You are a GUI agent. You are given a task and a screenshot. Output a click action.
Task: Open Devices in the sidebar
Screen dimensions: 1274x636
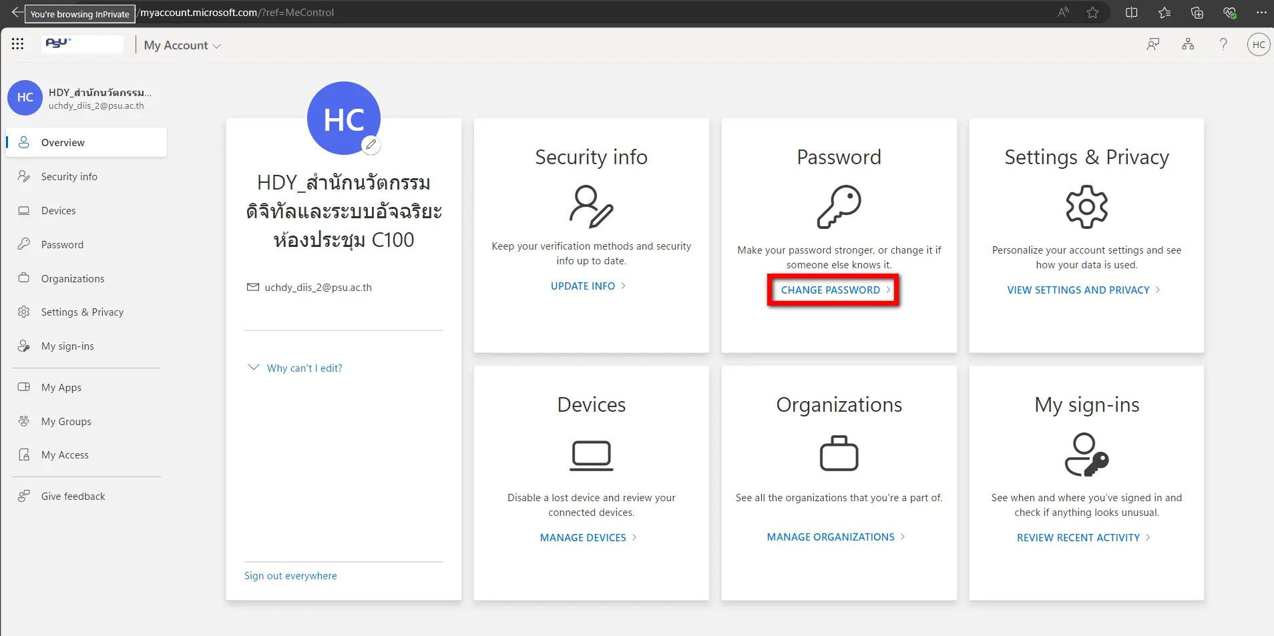click(86, 210)
